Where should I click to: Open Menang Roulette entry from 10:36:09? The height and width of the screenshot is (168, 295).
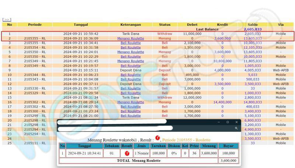[x=131, y=38]
